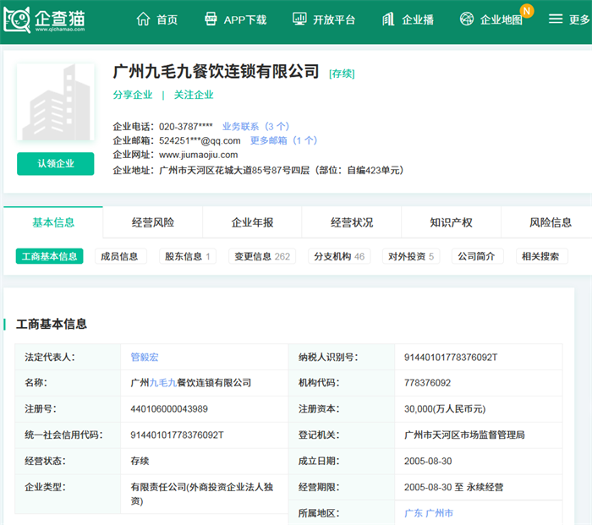592x525 pixels.
Task: Switch to the 经营风险 tab
Action: coord(153,222)
